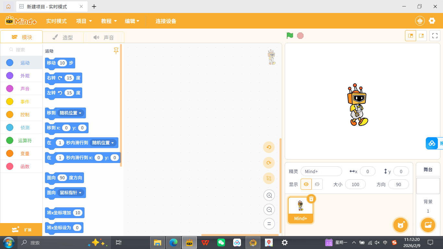Redo action using the redo arrow
The height and width of the screenshot is (249, 443).
click(269, 162)
